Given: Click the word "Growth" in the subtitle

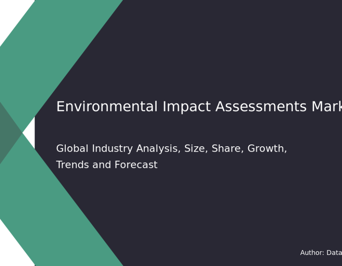Looking at the screenshot, I should click(267, 149).
